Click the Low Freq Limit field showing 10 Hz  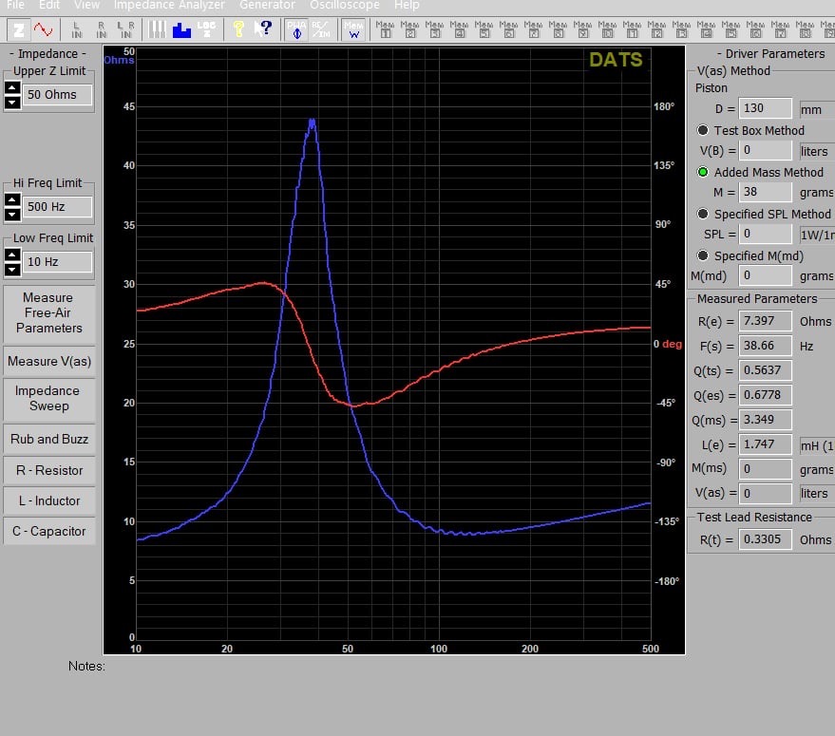(x=57, y=261)
